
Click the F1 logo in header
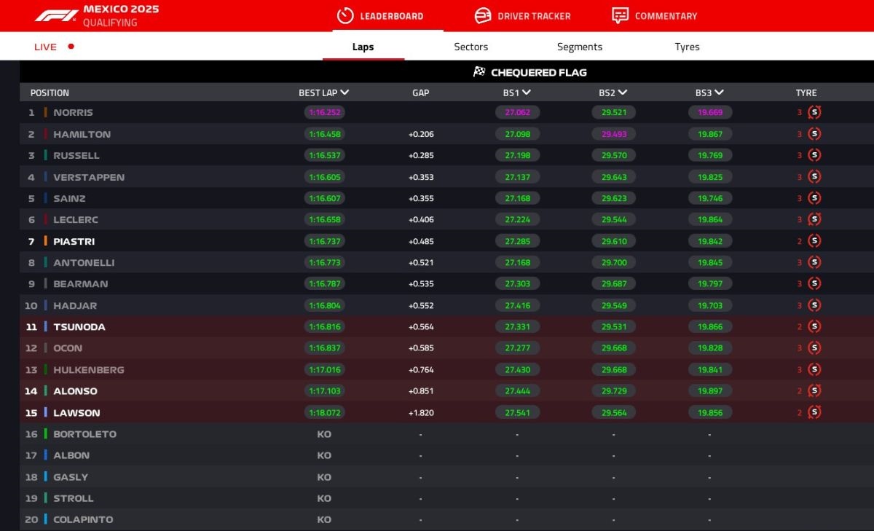tap(56, 15)
